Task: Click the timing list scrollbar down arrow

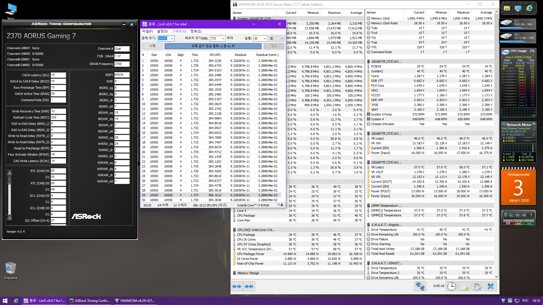Action: (x=10, y=218)
